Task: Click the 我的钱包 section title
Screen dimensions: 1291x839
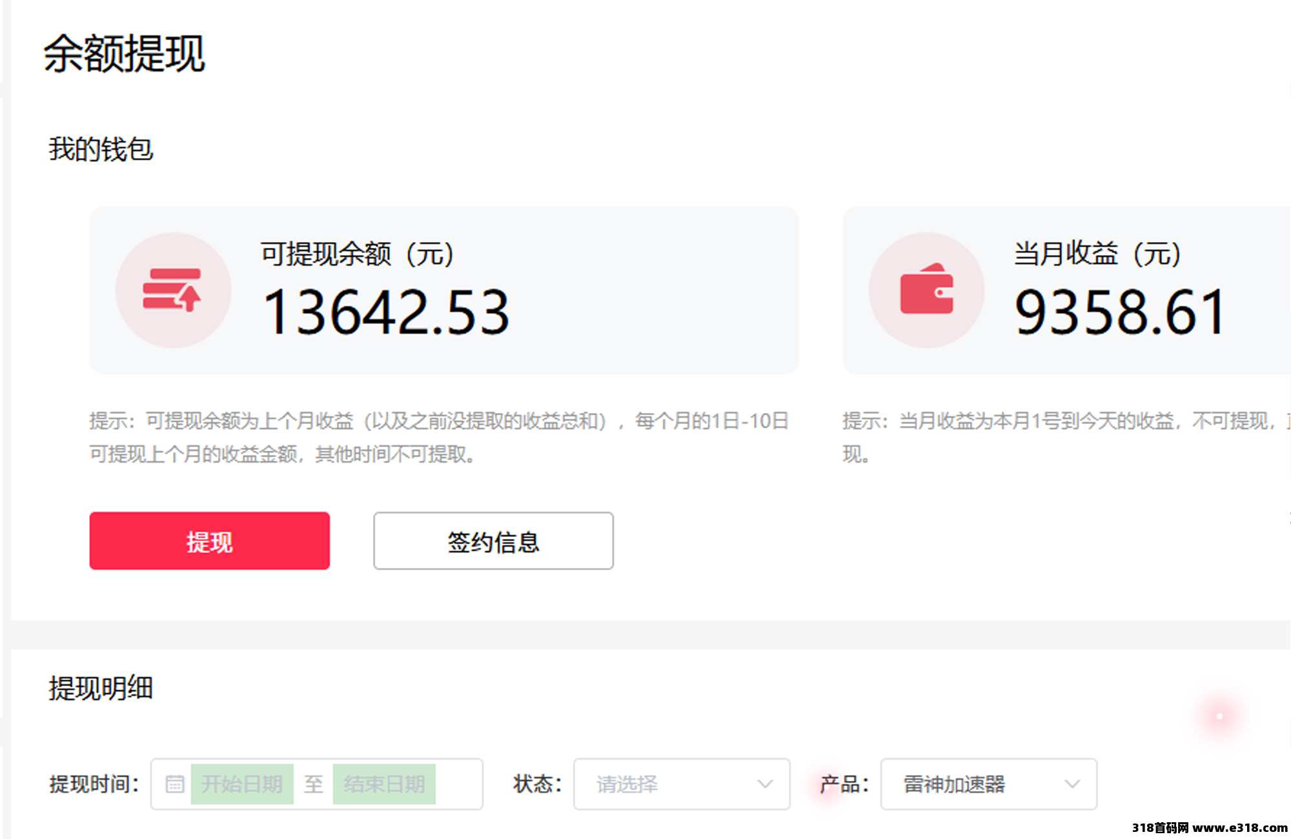Action: (101, 149)
